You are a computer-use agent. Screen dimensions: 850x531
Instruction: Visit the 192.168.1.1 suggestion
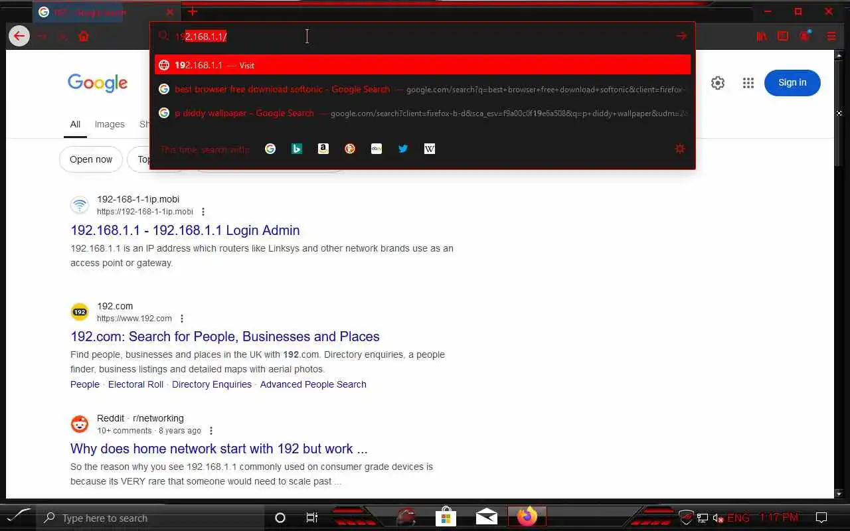(x=422, y=65)
